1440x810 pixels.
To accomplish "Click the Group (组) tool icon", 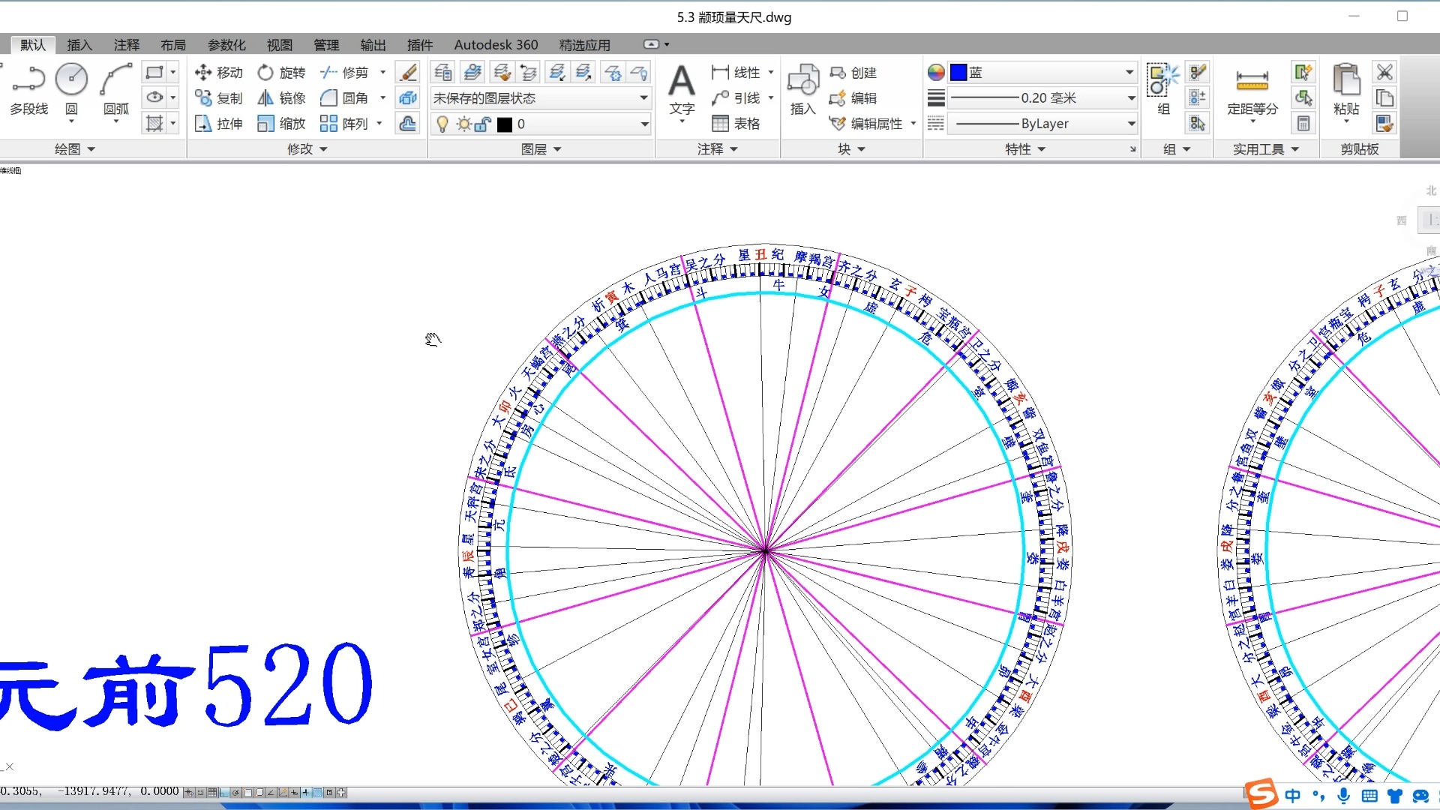I will (x=1163, y=90).
